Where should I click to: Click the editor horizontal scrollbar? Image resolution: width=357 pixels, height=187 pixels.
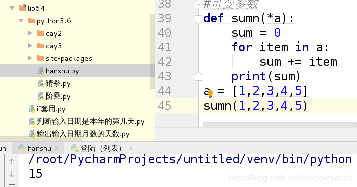pyautogui.click(x=280, y=125)
